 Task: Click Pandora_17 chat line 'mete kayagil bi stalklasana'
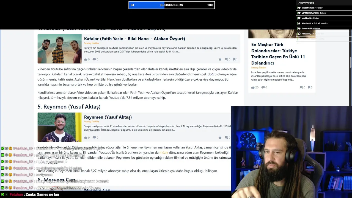[x=68, y=188]
